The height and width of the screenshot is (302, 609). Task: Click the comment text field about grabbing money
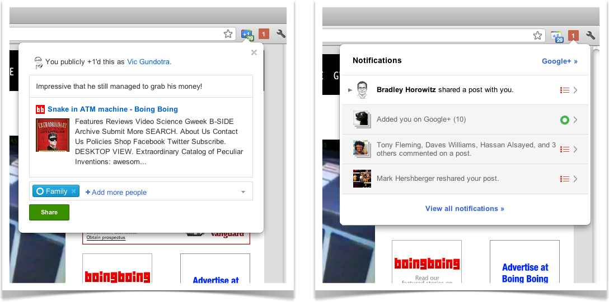coord(141,87)
